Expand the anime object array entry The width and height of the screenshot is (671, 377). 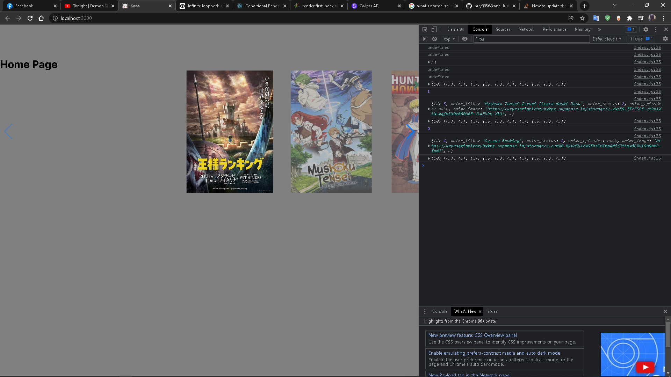tap(428, 84)
